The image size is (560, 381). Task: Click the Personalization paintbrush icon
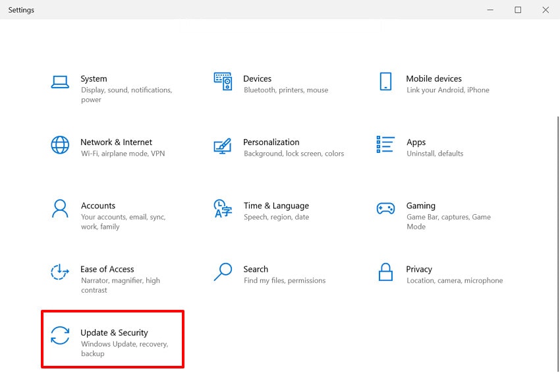point(223,144)
